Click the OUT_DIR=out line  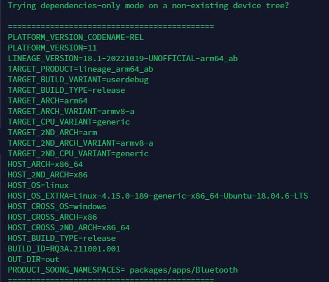point(33,259)
